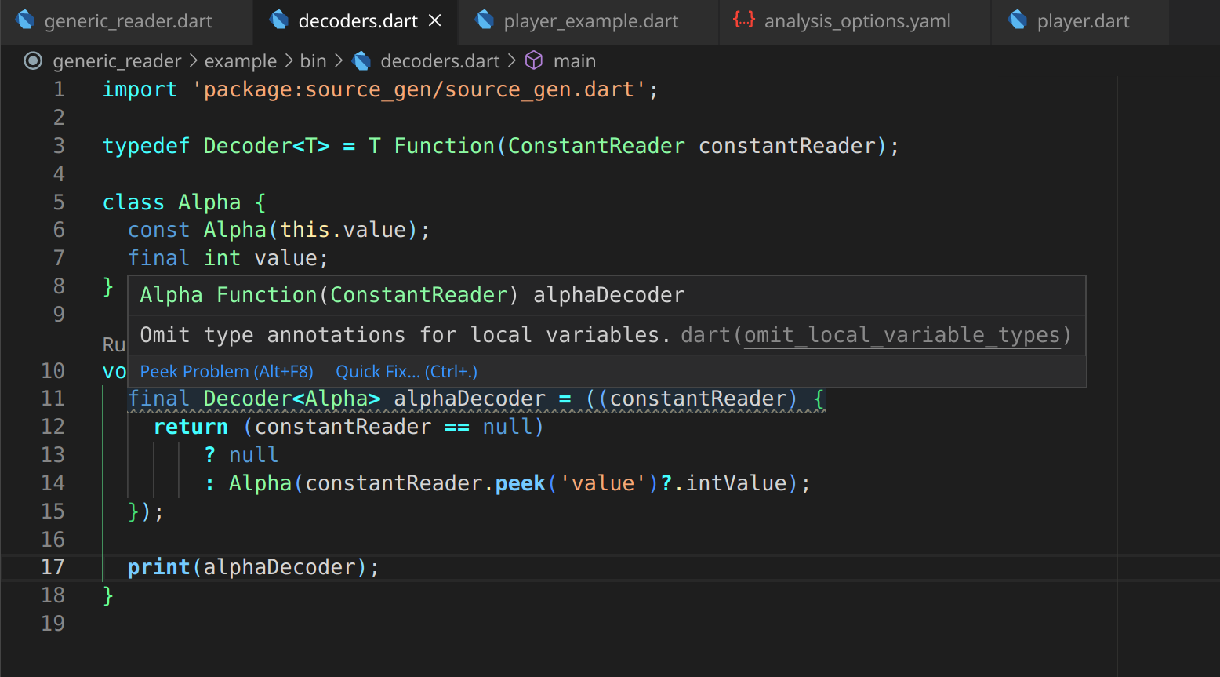Click the Dart icon on player_example.dart tab

(485, 20)
